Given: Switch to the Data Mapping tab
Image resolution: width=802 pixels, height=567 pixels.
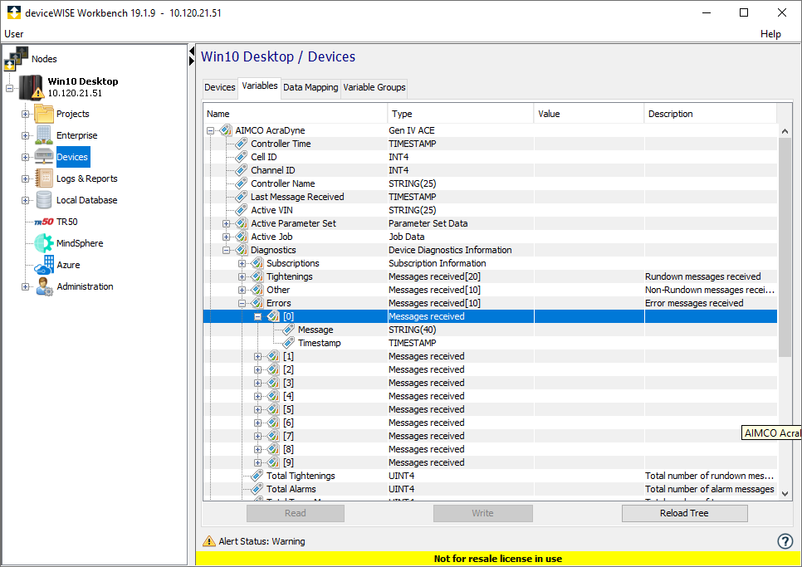Looking at the screenshot, I should [311, 87].
